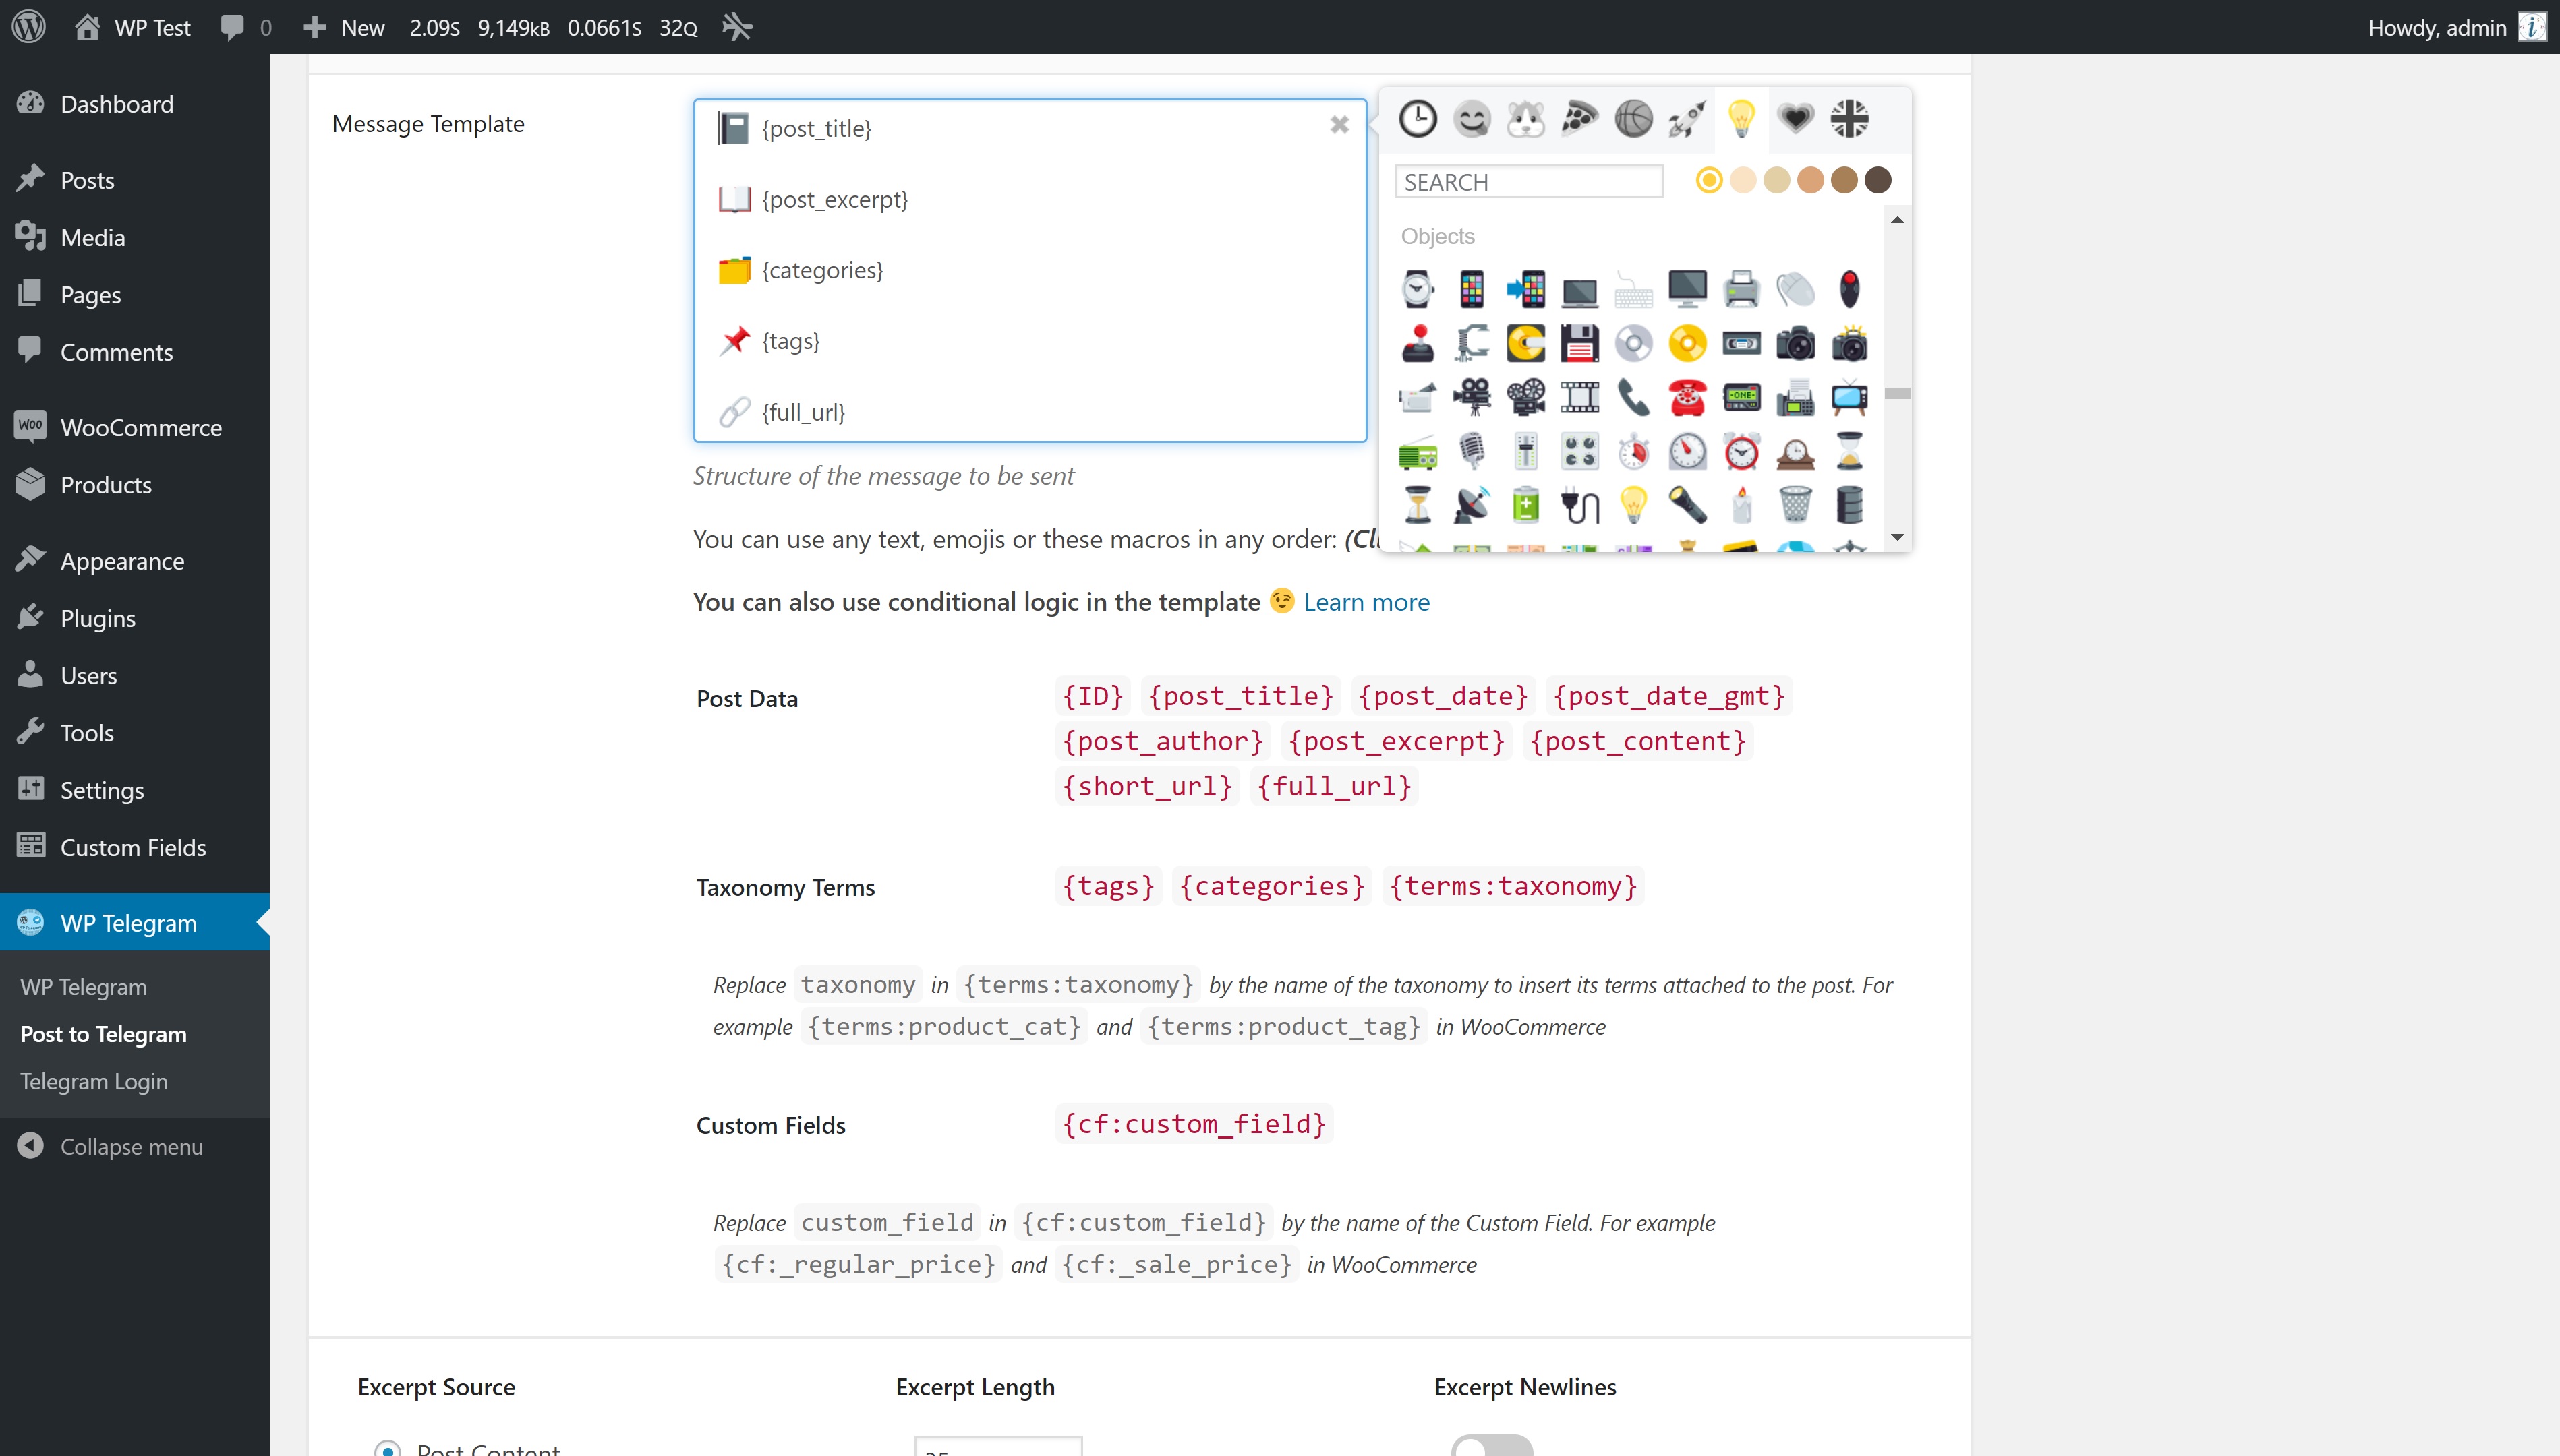This screenshot has height=1456, width=2560.
Task: Insert the red alarm clock emoji
Action: click(1741, 452)
